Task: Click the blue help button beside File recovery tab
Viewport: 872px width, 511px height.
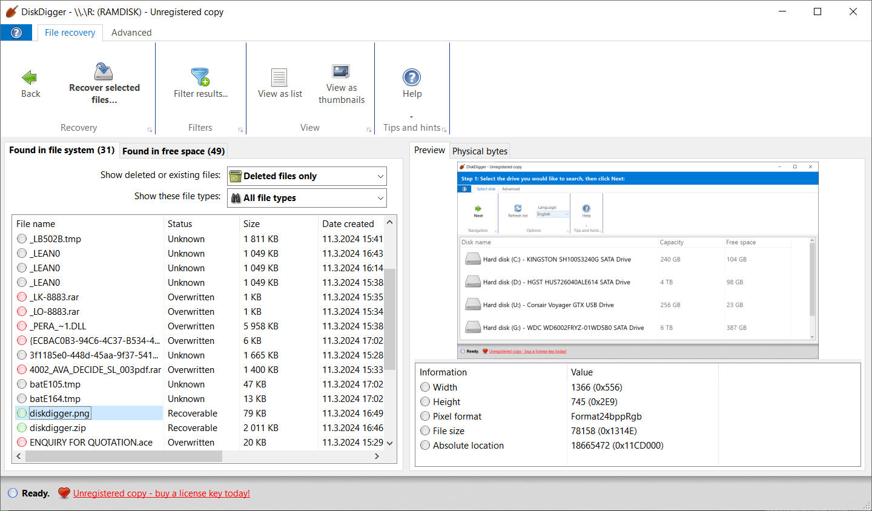Action: (16, 33)
